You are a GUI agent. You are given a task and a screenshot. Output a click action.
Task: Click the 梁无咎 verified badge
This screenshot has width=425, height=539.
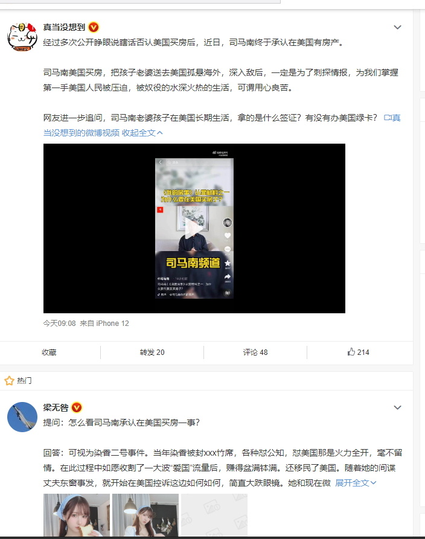(77, 407)
